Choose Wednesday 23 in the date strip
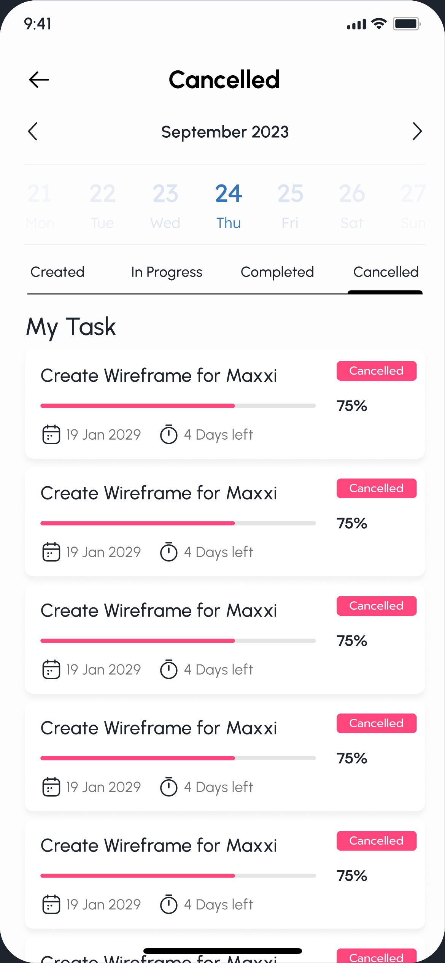 [x=165, y=205]
